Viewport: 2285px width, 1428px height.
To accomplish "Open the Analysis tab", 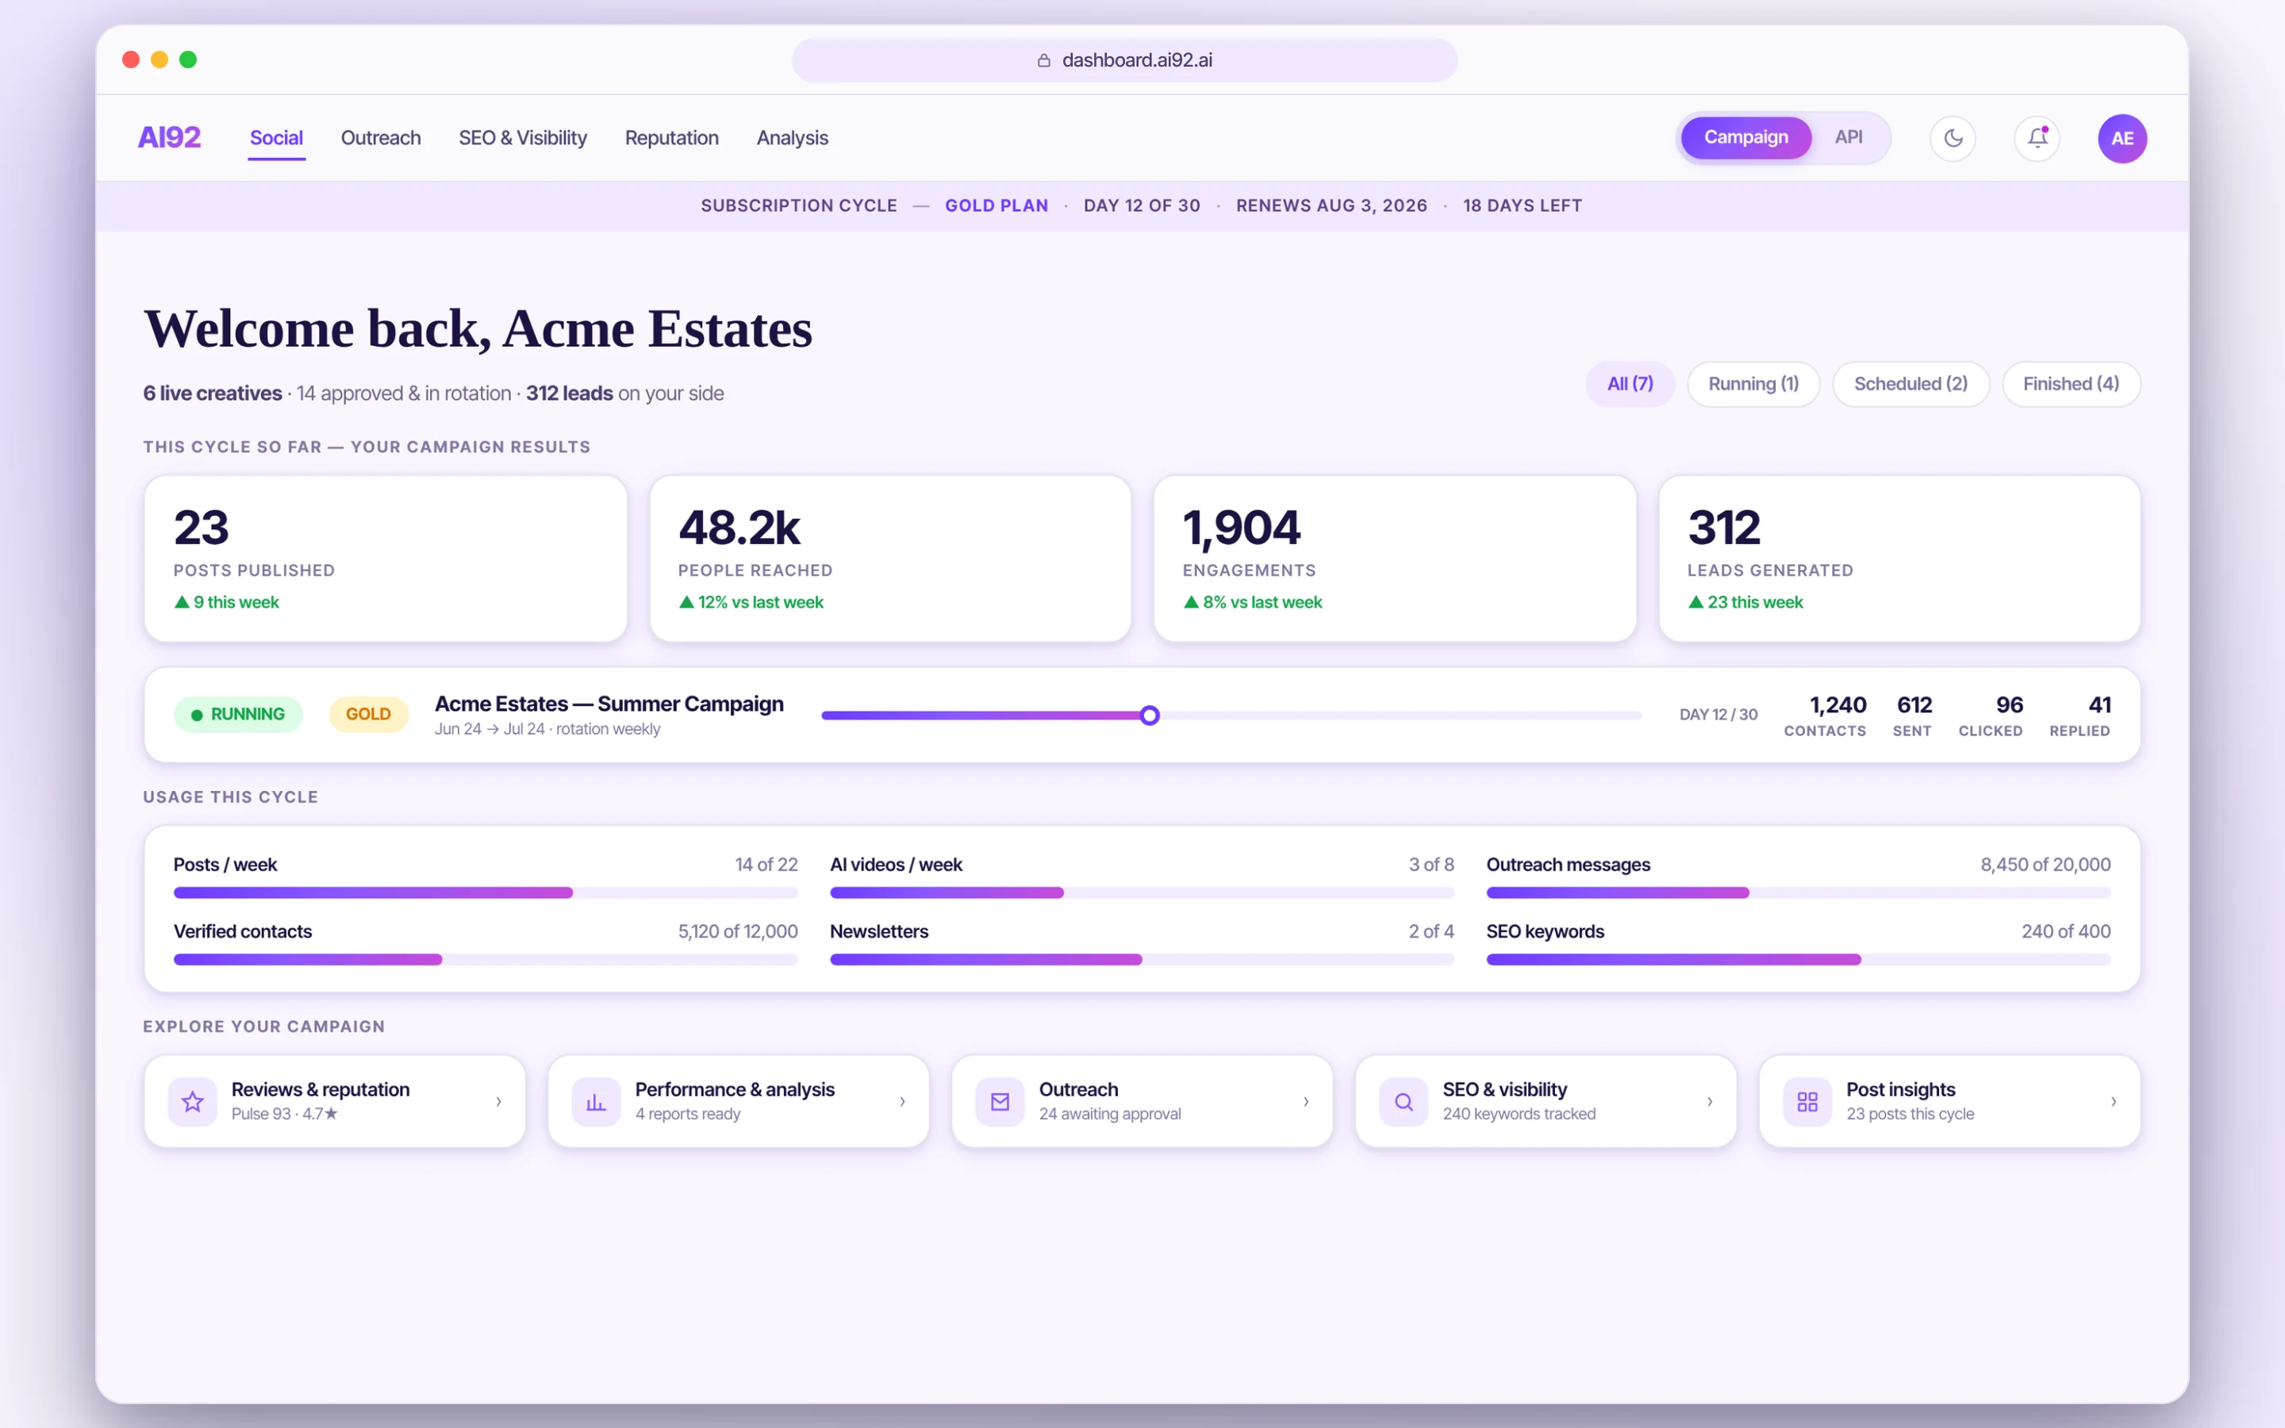I will pos(792,138).
